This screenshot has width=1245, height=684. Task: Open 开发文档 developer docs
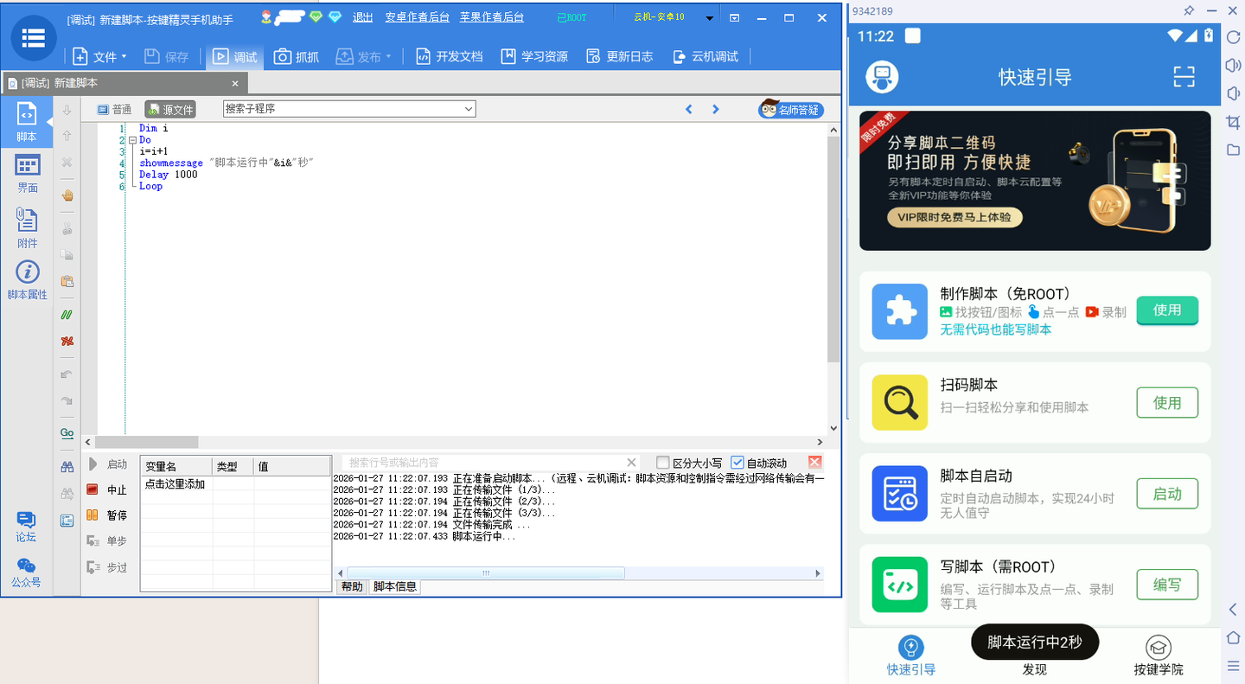[x=449, y=56]
